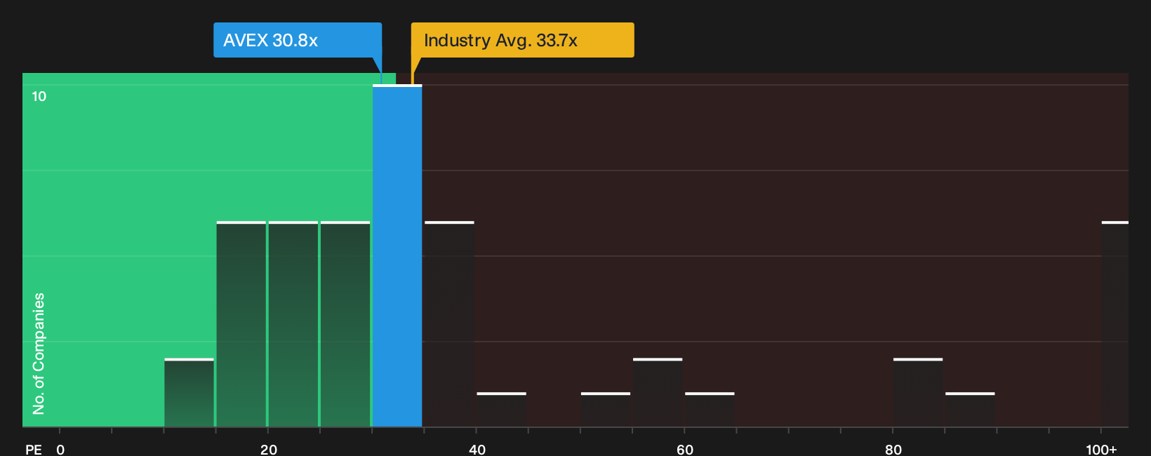Image resolution: width=1151 pixels, height=456 pixels.
Task: Click the histogram bar for PE 85-90
Action: pyautogui.click(x=970, y=410)
